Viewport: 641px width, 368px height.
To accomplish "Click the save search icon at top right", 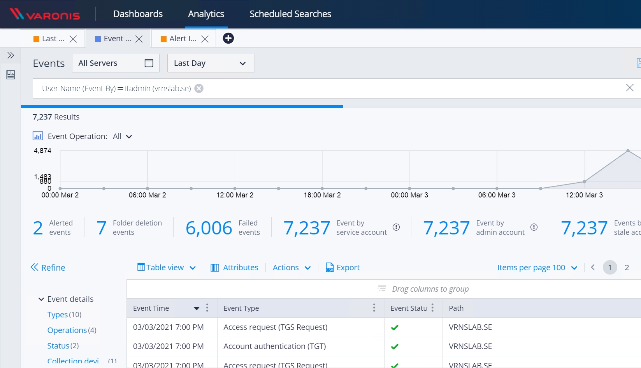I will pyautogui.click(x=638, y=62).
